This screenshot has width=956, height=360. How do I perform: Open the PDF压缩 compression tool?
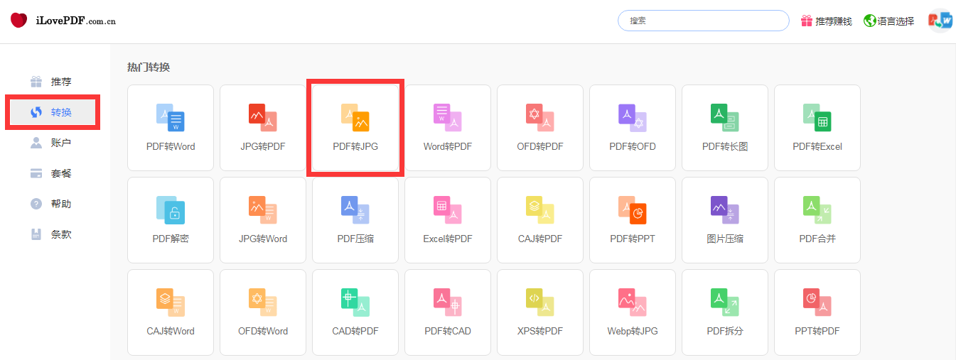point(355,220)
